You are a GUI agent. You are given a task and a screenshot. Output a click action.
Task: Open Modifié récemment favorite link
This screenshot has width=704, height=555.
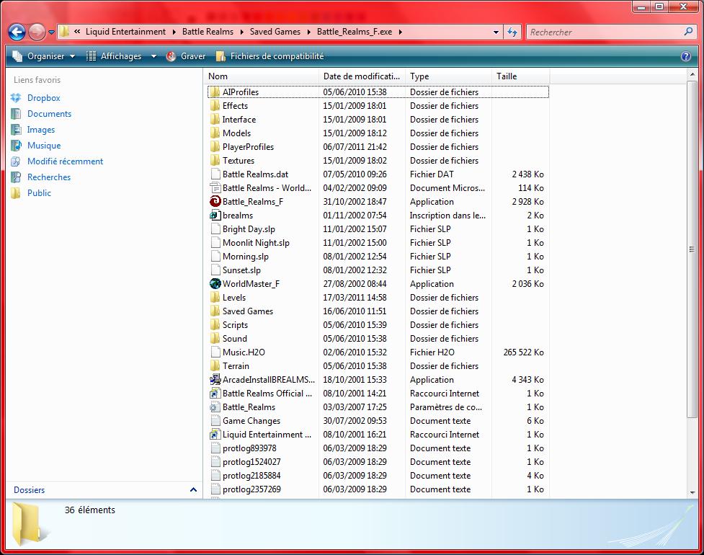[x=65, y=161]
